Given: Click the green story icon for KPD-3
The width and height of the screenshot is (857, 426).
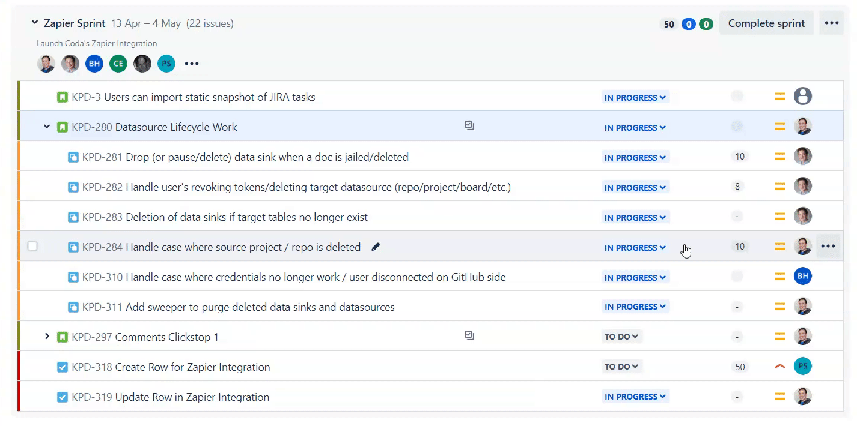Looking at the screenshot, I should [x=63, y=97].
